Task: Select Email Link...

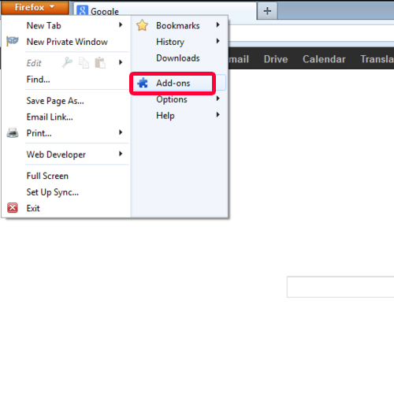Action: 50,117
